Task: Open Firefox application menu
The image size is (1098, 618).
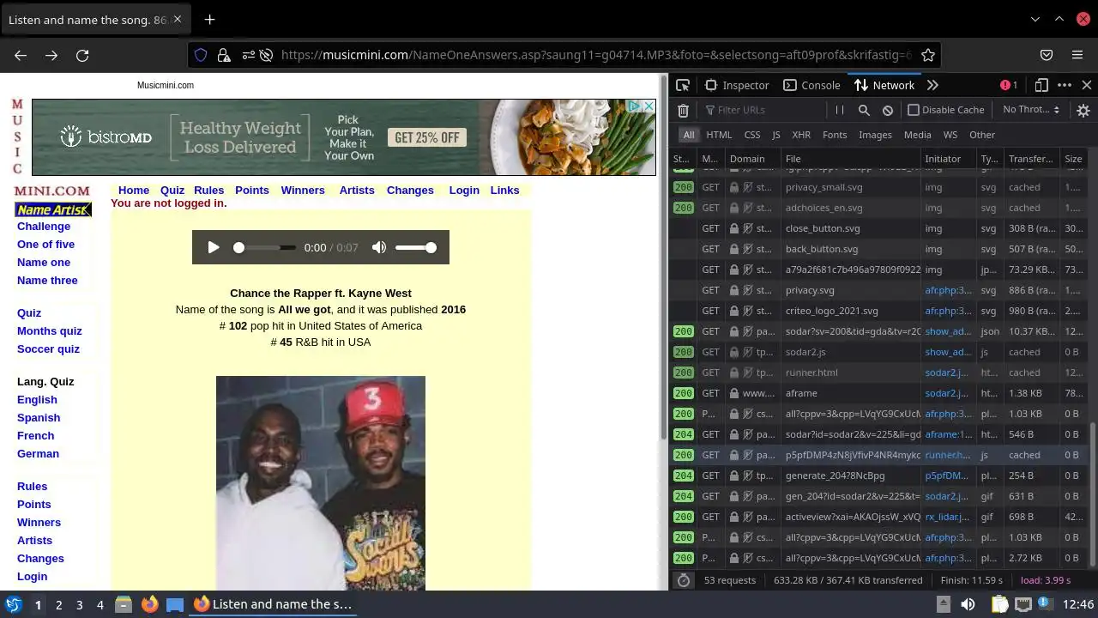Action: [x=1077, y=55]
